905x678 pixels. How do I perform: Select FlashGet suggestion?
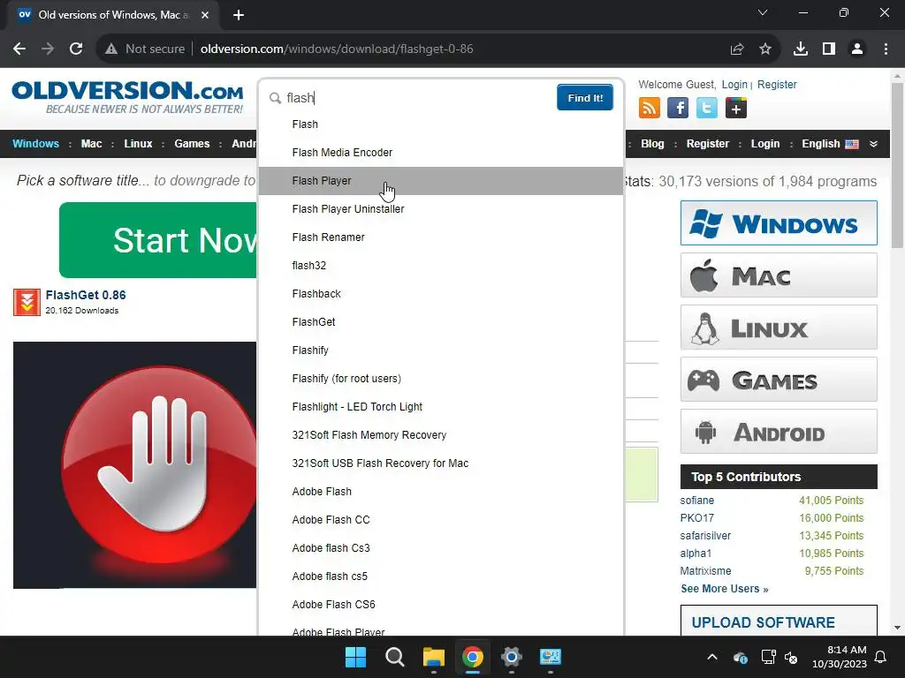pyautogui.click(x=441, y=322)
